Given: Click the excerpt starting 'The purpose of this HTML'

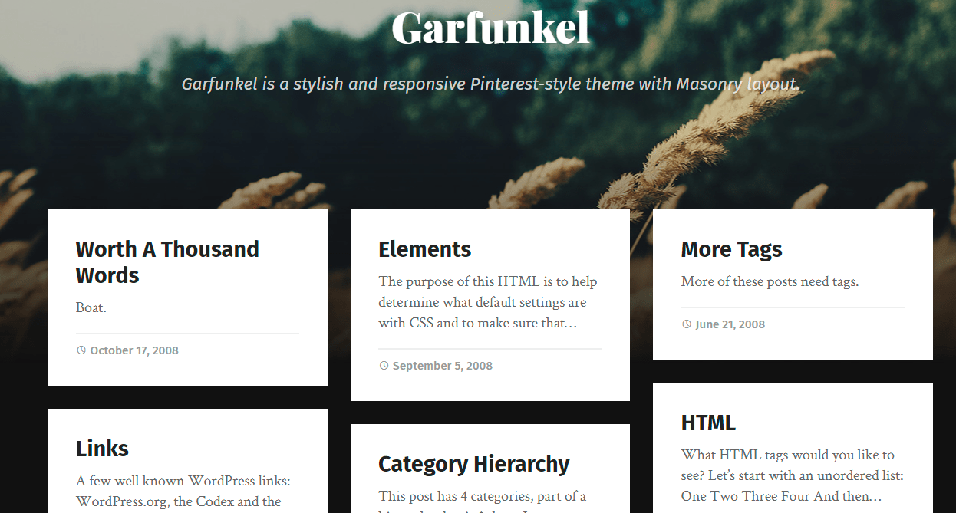Looking at the screenshot, I should coord(488,302).
